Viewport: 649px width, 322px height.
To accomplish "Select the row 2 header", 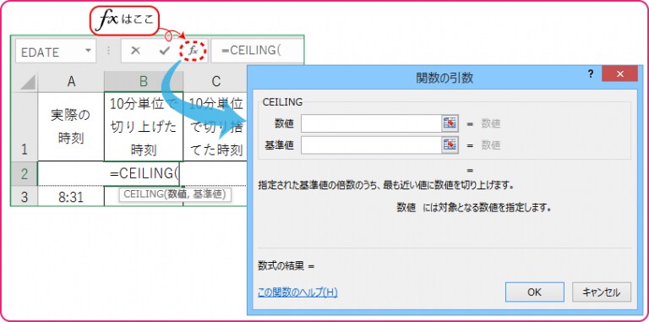I will [24, 174].
